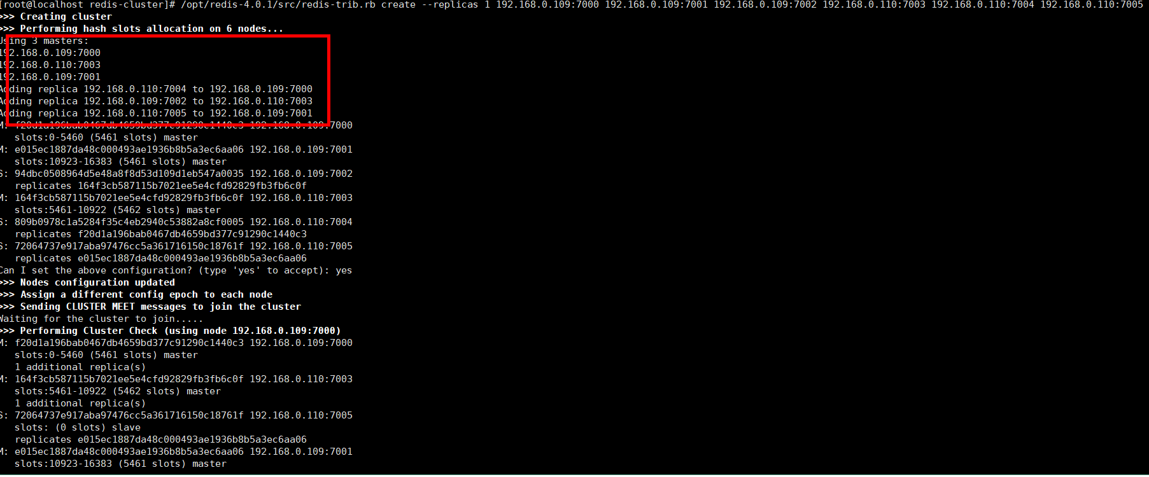Click 'Adding replica 192.168.0.110:7005 to 192.168.0.109:7001' line
Viewport: 1149px width, 477px height.
(157, 113)
